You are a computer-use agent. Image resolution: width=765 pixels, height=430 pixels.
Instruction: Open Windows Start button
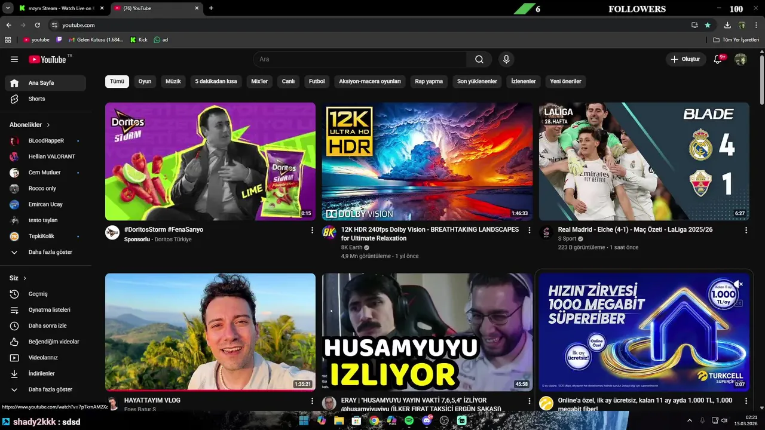(x=304, y=420)
